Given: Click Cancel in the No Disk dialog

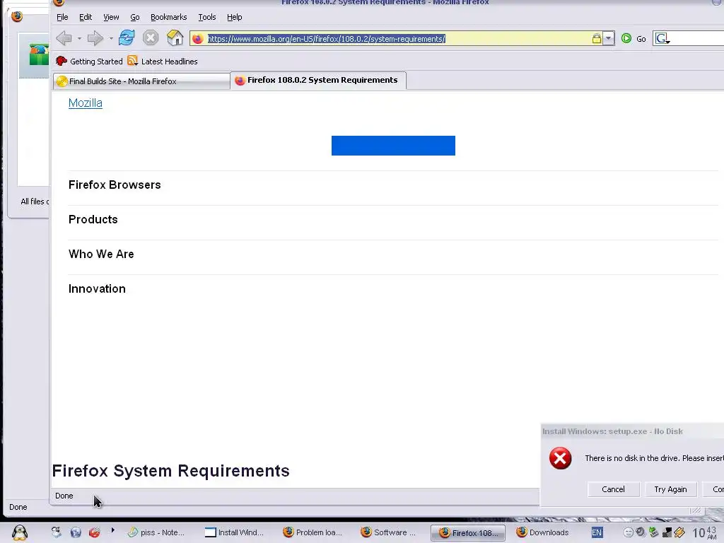Looking at the screenshot, I should (x=613, y=489).
